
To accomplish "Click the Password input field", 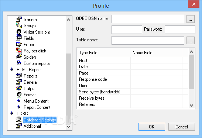I will pyautogui.click(x=180, y=30).
